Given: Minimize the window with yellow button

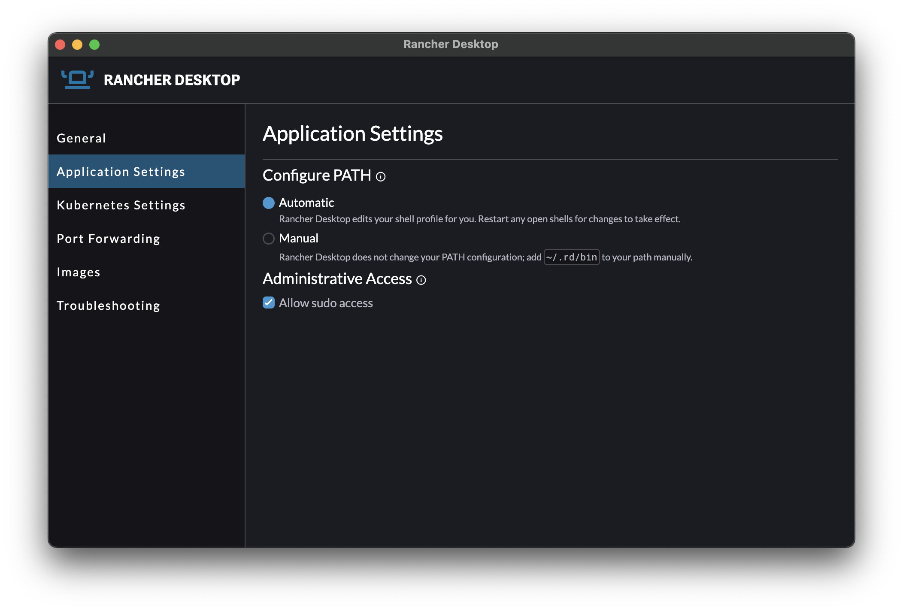Looking at the screenshot, I should tap(77, 45).
